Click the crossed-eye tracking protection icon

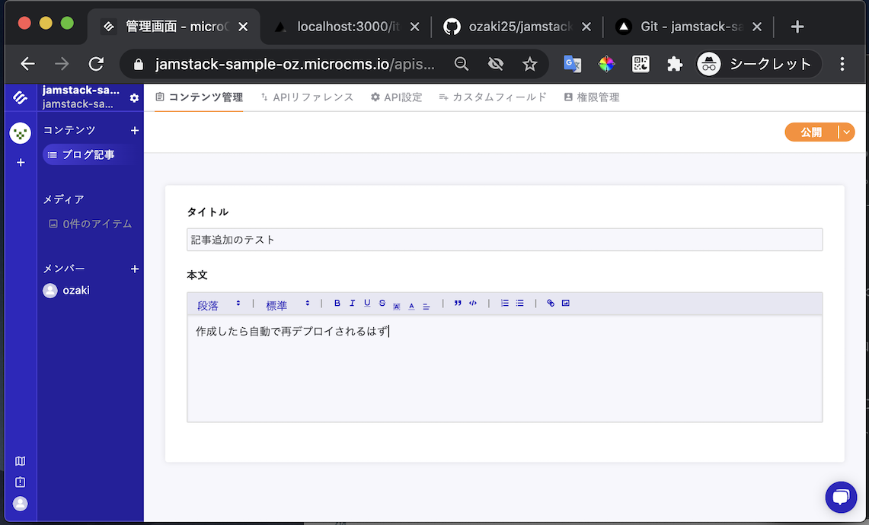(496, 64)
